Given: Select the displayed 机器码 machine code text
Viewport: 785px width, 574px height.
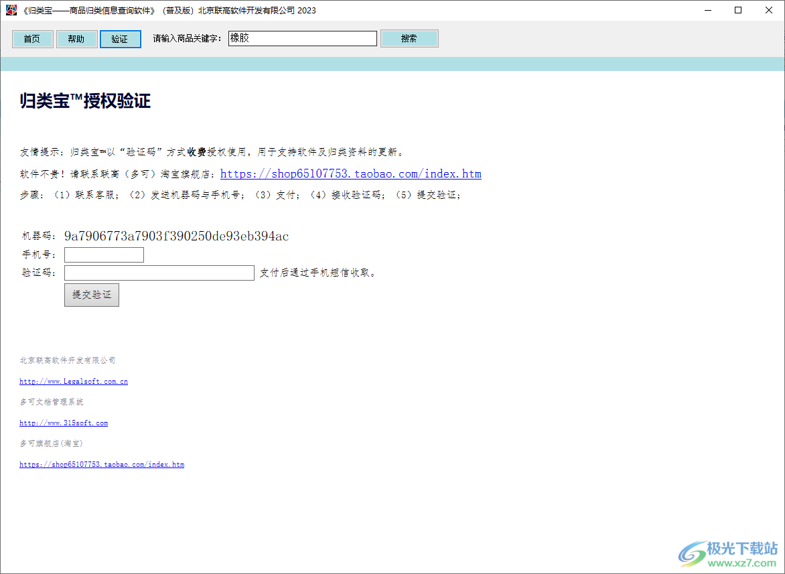Looking at the screenshot, I should click(x=175, y=236).
